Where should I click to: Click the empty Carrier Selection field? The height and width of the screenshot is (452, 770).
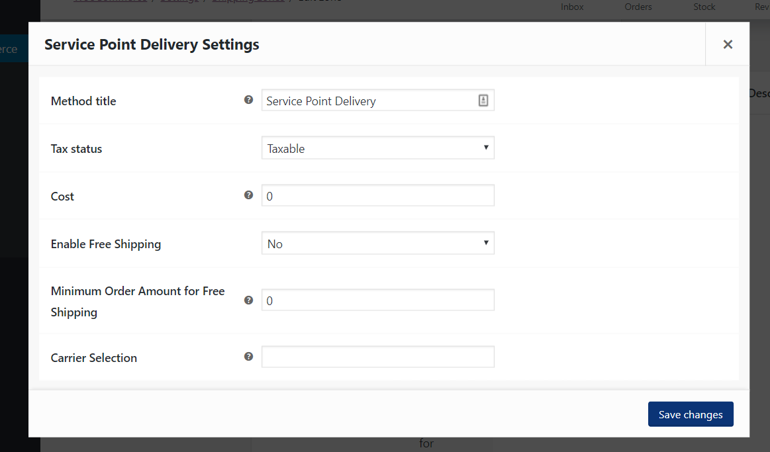click(x=377, y=357)
